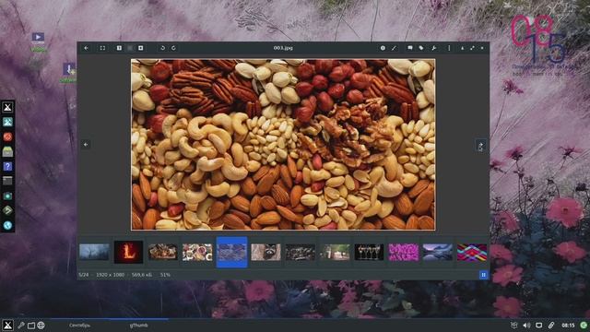Go back to browser view in gThumb
Image resolution: width=590 pixels, height=332 pixels.
pos(86,48)
